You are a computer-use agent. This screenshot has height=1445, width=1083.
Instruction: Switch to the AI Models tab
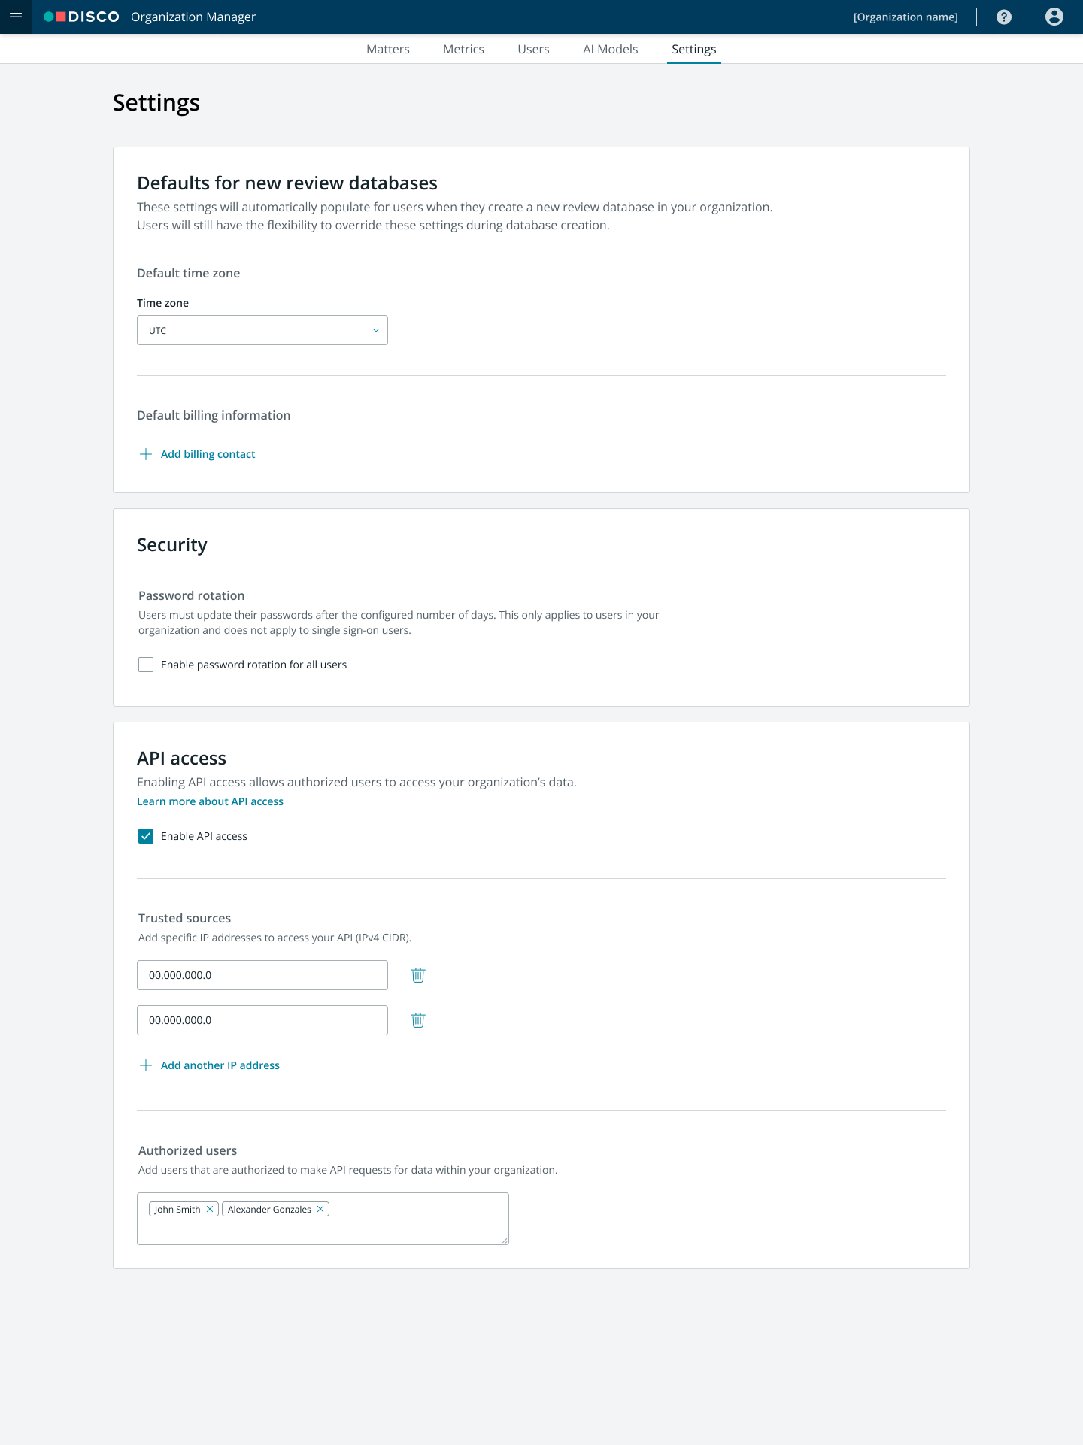(611, 49)
